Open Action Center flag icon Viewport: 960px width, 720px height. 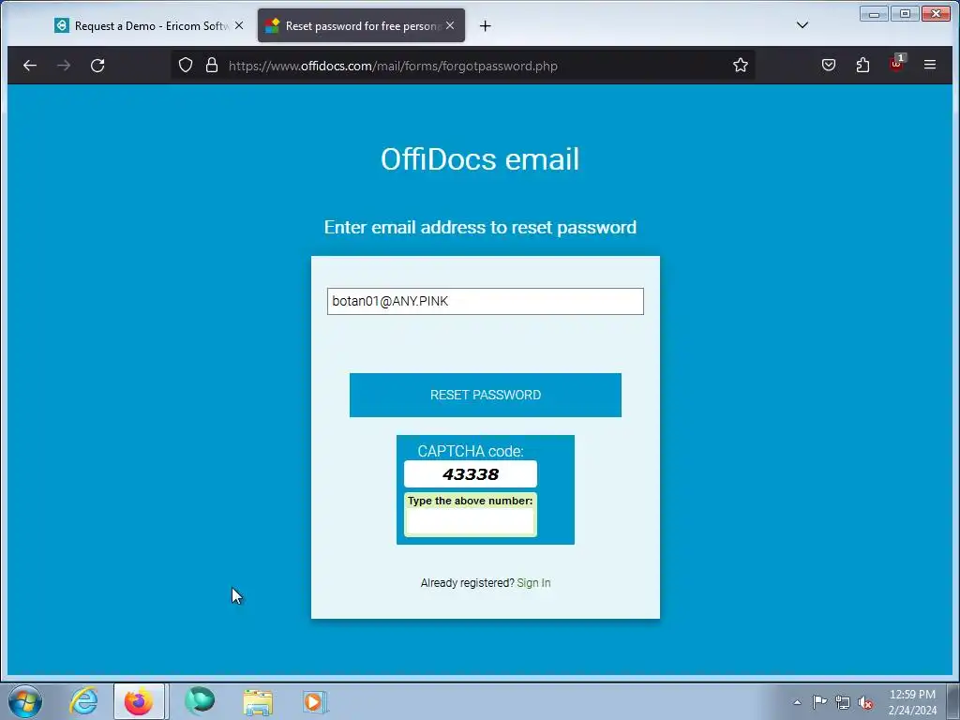pos(819,702)
